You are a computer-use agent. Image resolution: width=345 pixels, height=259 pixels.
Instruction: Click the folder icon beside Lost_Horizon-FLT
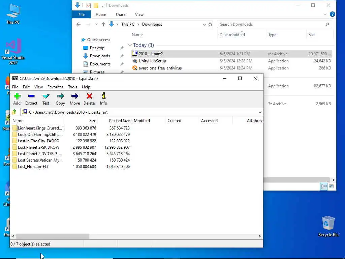14,167
